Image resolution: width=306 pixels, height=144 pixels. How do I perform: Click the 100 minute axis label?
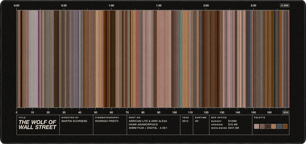point(174,112)
